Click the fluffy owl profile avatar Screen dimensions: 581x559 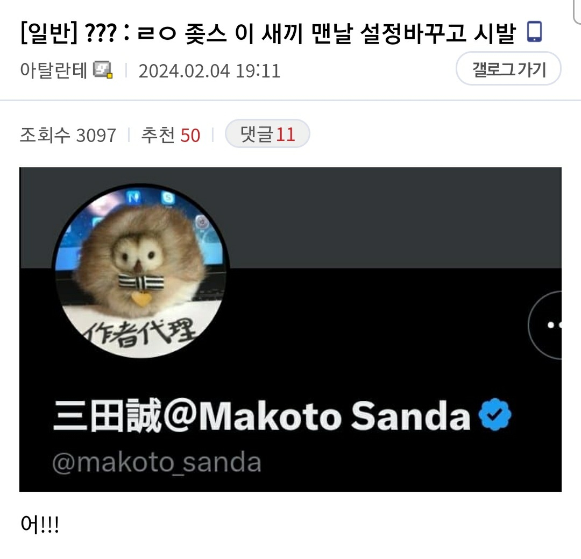tap(140, 271)
